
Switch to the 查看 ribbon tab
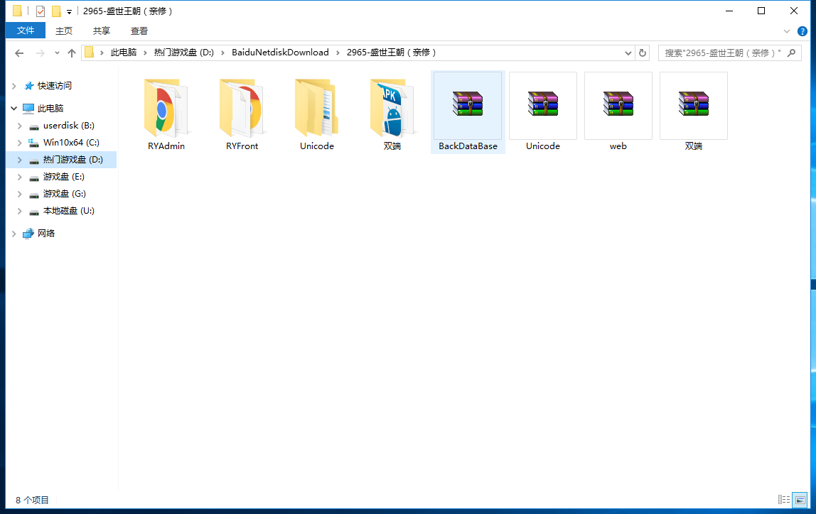click(x=139, y=31)
